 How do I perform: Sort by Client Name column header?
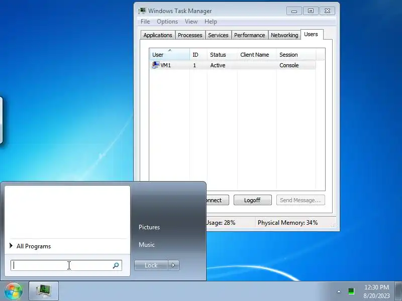pyautogui.click(x=257, y=55)
